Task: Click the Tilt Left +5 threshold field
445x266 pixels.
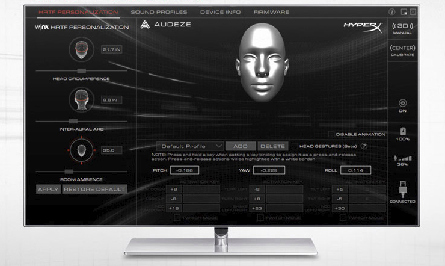Action: point(340,190)
